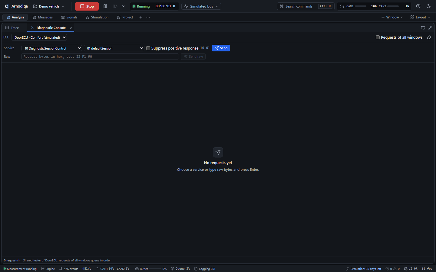The image size is (436, 272).
Task: Send the diagnostic request
Action: point(221,48)
